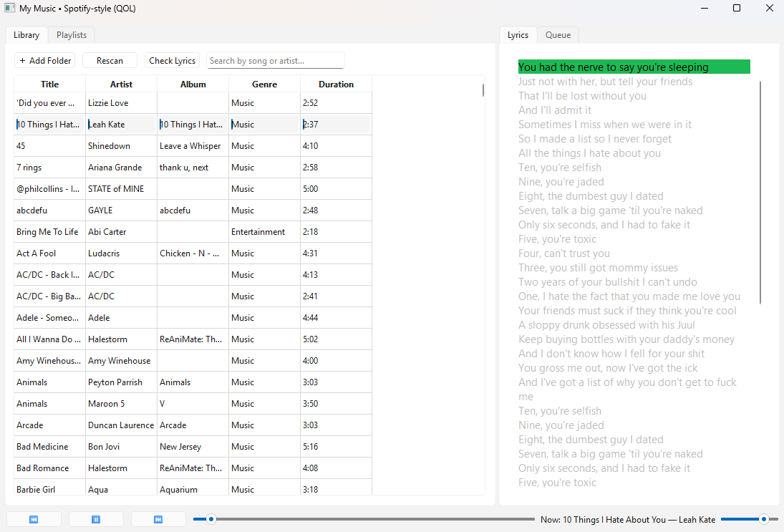Click the app icon in title bar
This screenshot has height=532, width=784.
(x=9, y=8)
